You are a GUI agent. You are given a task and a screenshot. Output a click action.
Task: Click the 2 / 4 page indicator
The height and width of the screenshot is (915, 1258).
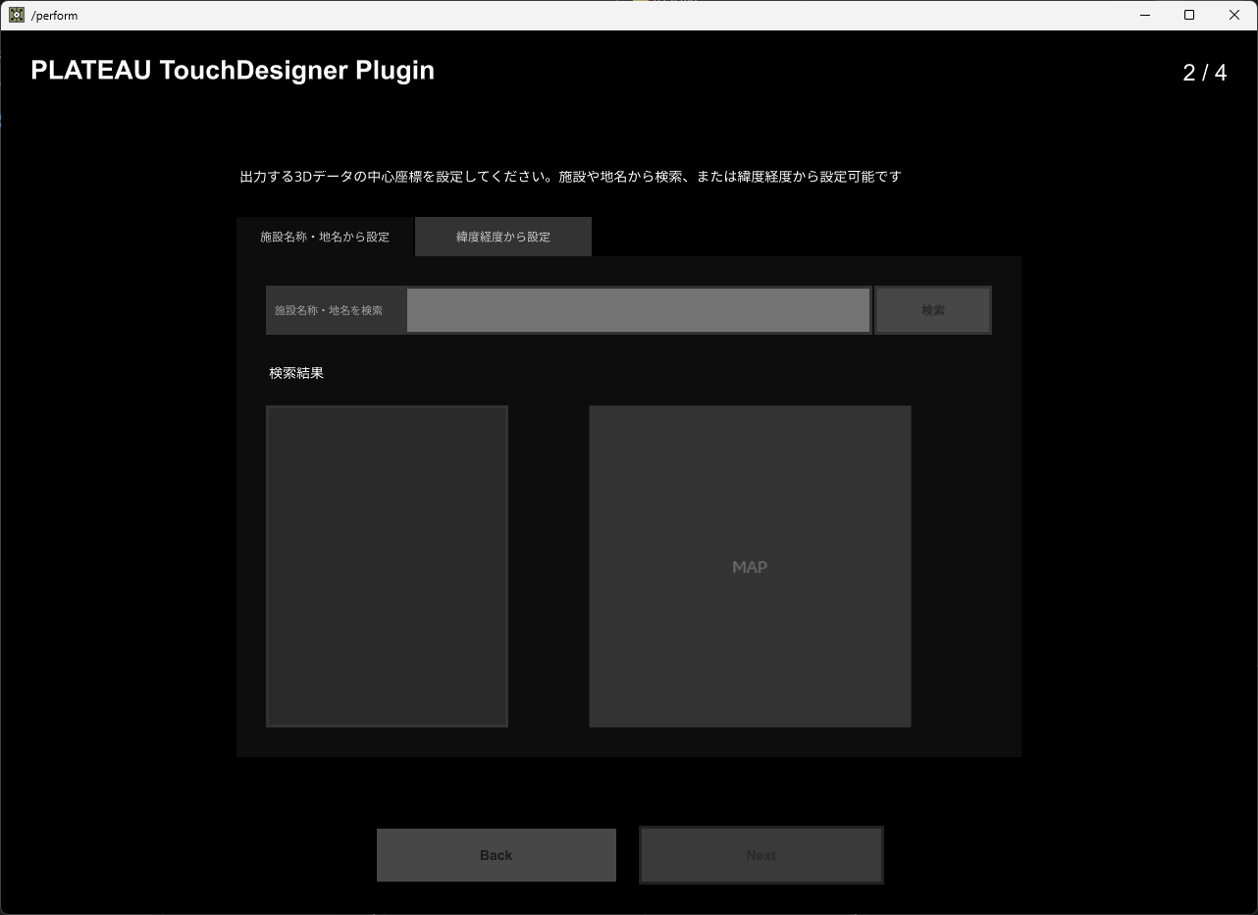(1204, 72)
